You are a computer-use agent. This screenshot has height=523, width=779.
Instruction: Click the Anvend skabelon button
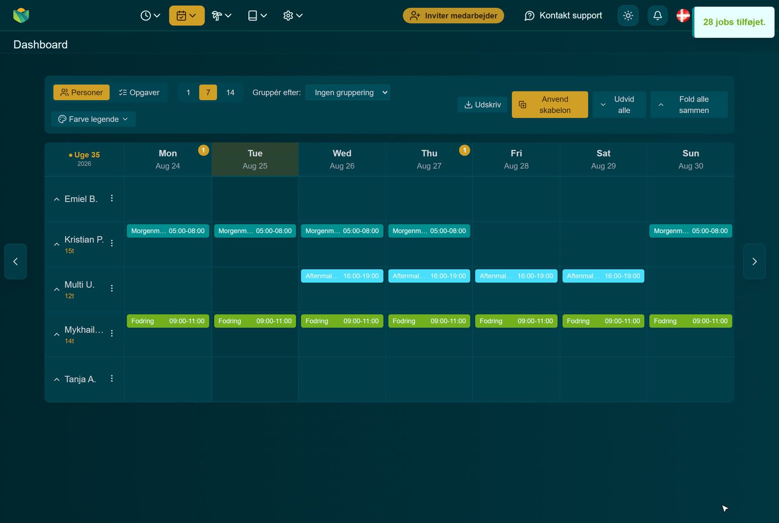[x=550, y=105]
